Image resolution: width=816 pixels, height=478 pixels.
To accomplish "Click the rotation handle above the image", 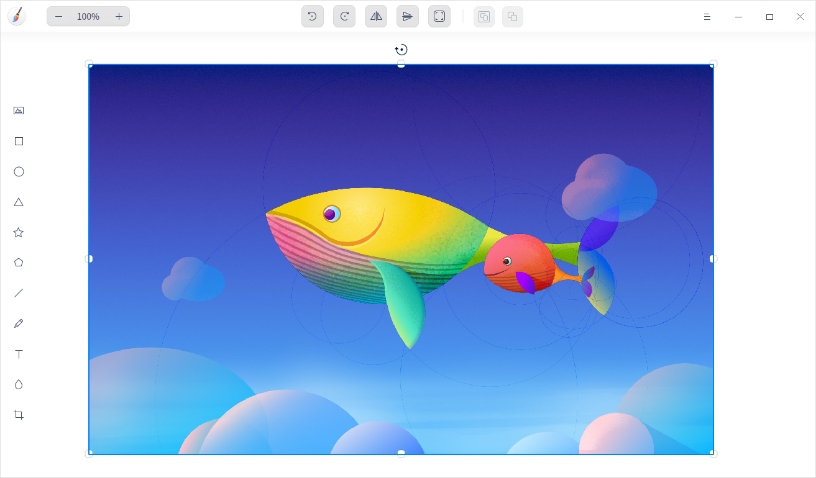I will 401,50.
